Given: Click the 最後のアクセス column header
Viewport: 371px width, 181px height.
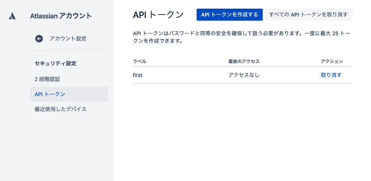Looking at the screenshot, I should tap(244, 61).
